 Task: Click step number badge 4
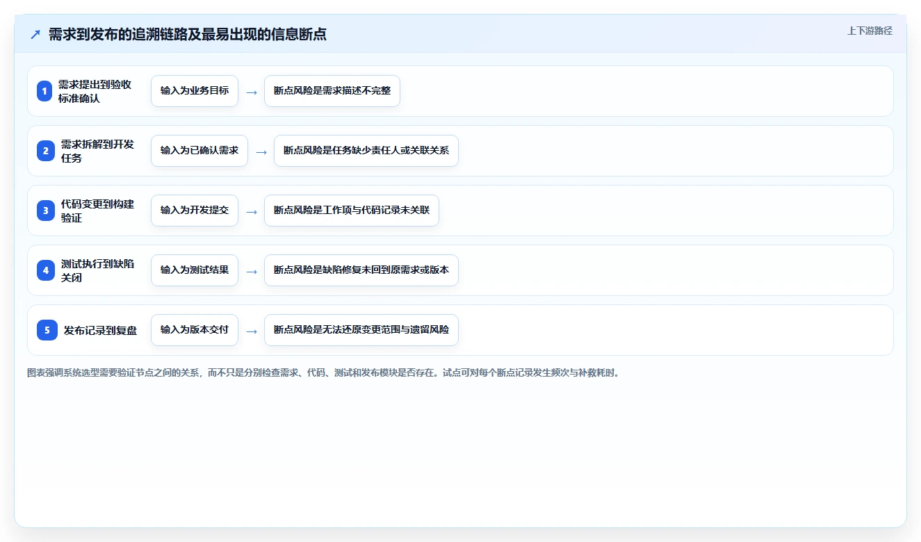[x=46, y=270]
